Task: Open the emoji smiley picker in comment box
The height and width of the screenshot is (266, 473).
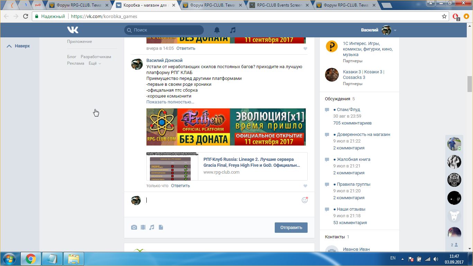Action: point(304,200)
